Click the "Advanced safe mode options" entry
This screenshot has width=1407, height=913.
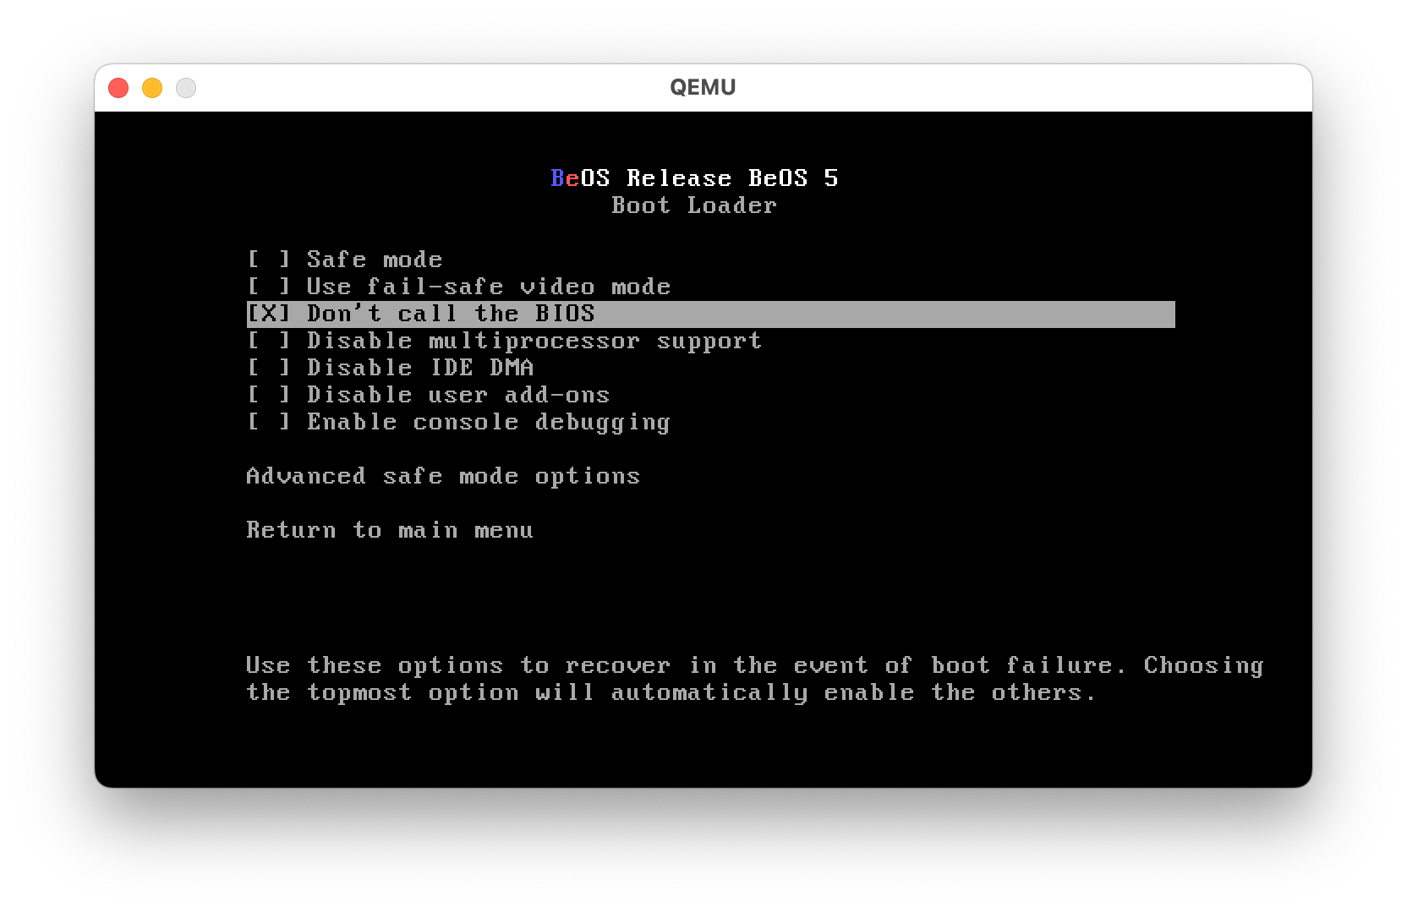(442, 476)
